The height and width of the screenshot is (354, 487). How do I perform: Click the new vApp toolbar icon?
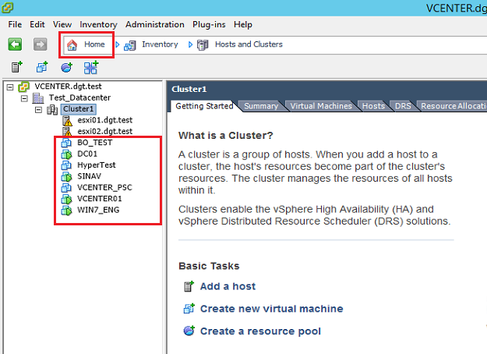tap(91, 67)
